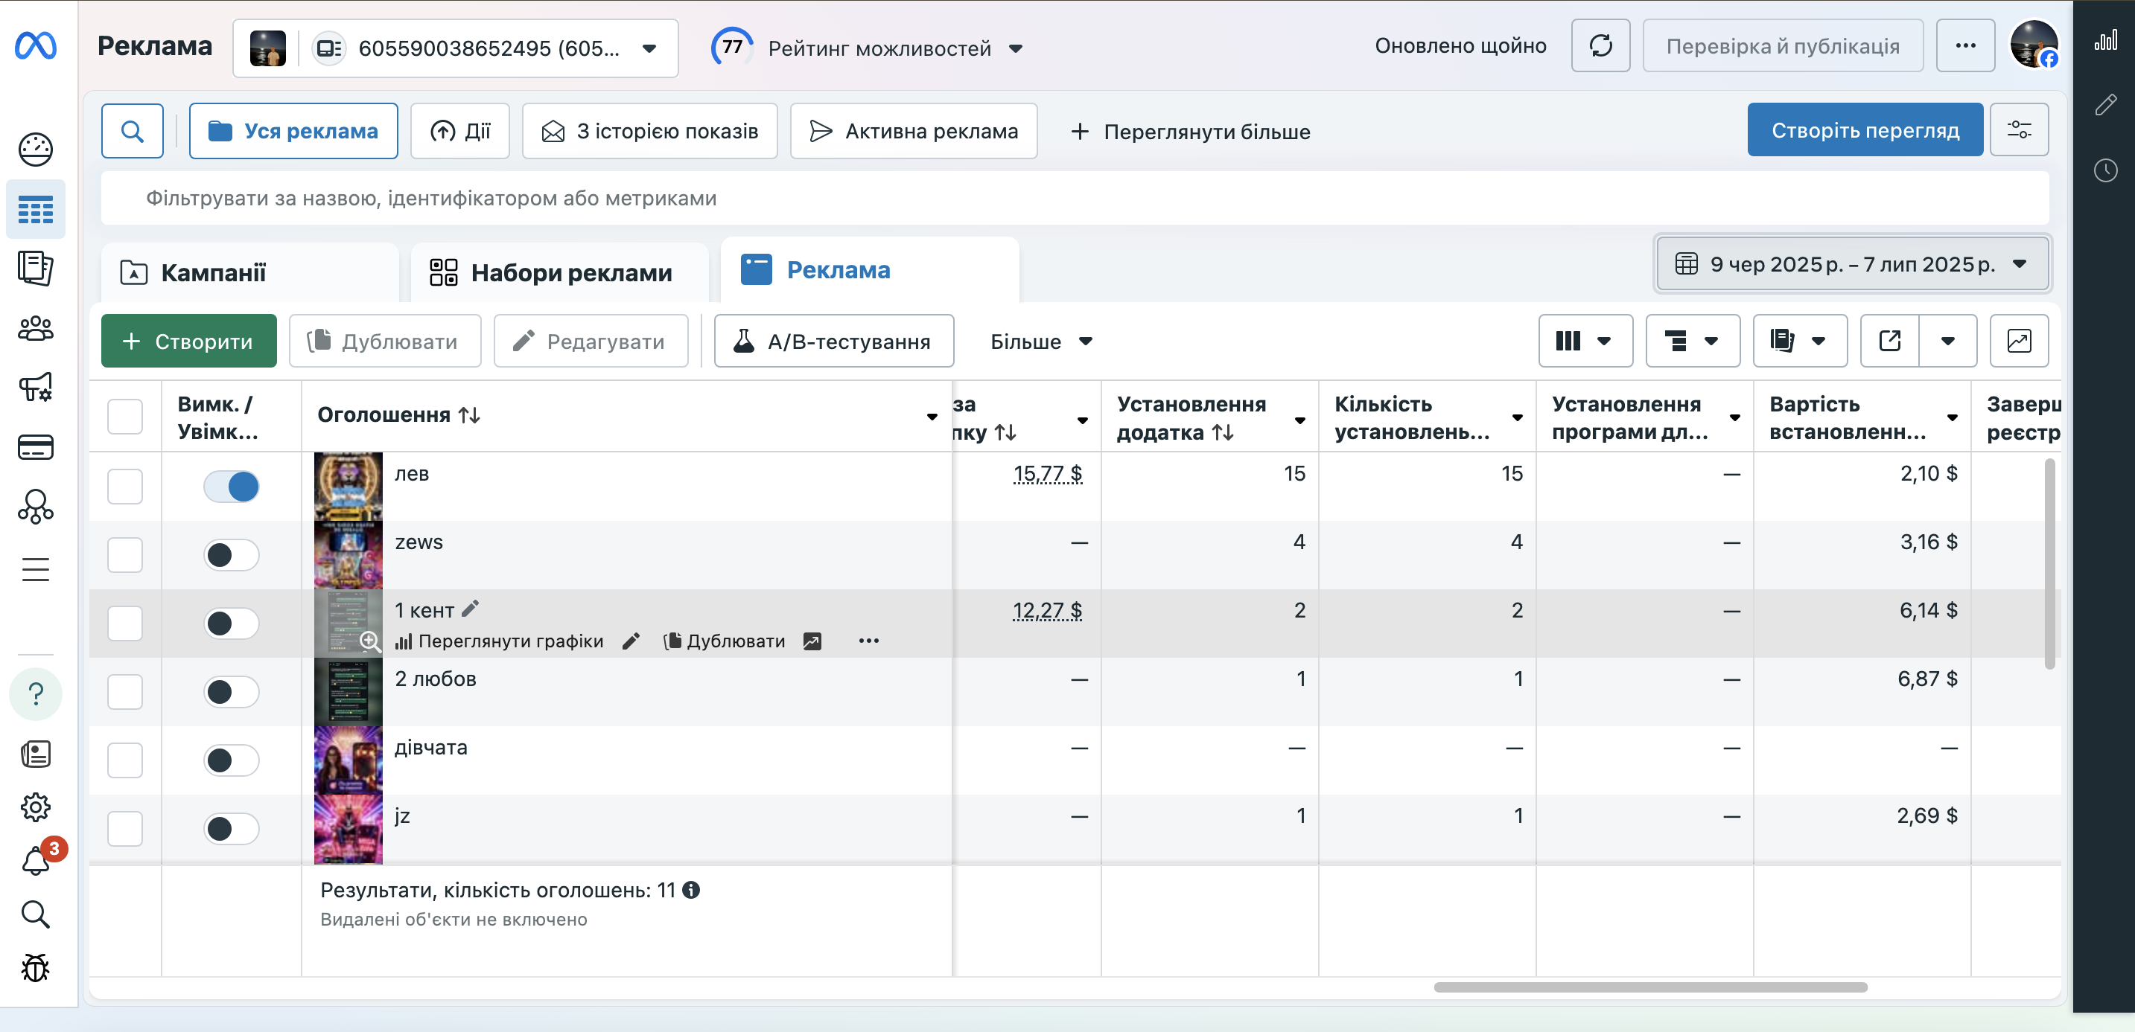Check the лев row checkbox
Image resolution: width=2135 pixels, height=1032 pixels.
click(125, 486)
